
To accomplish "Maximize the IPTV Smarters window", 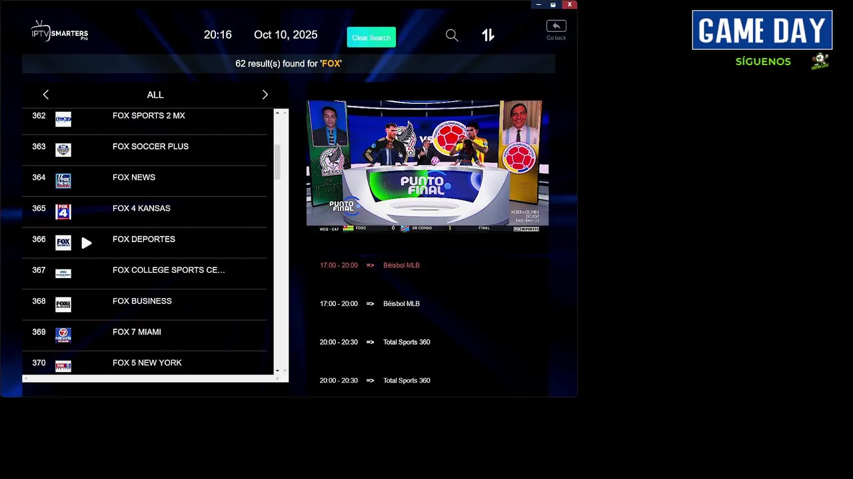I will point(553,5).
